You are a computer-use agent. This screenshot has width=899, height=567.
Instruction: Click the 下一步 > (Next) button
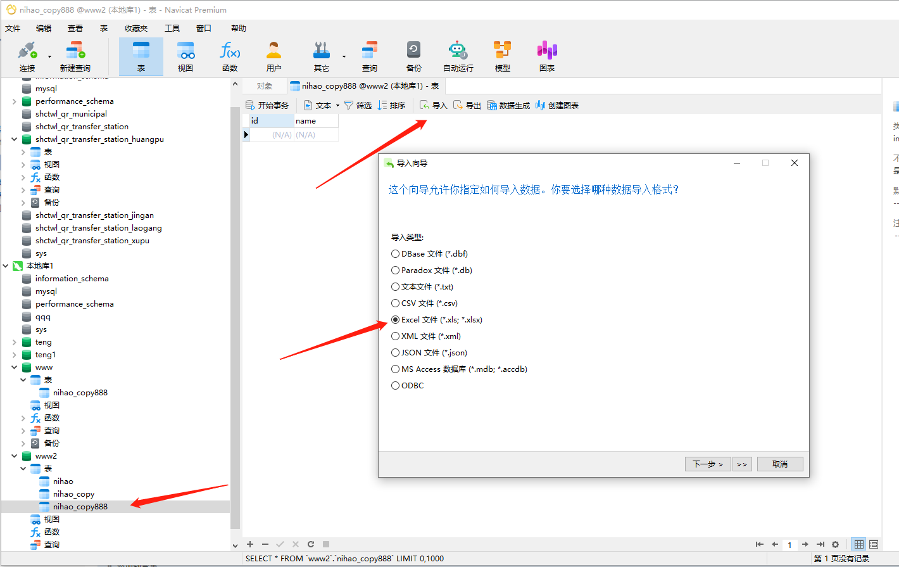coord(708,464)
